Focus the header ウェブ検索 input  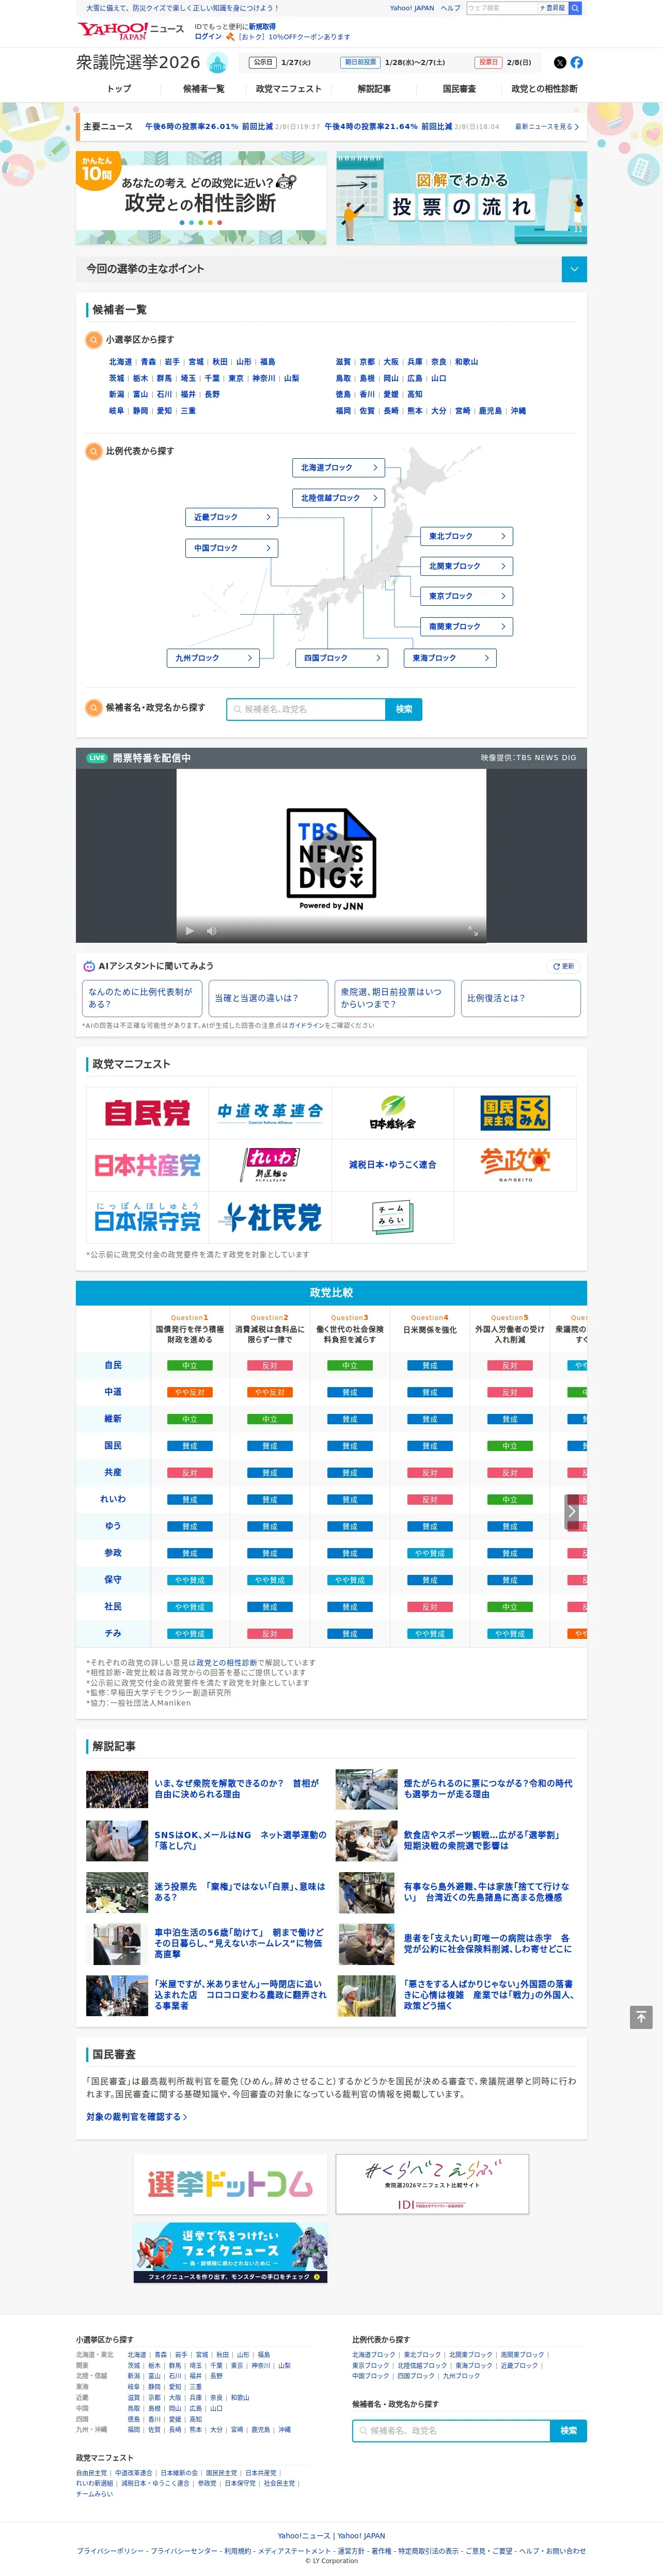[x=502, y=8]
